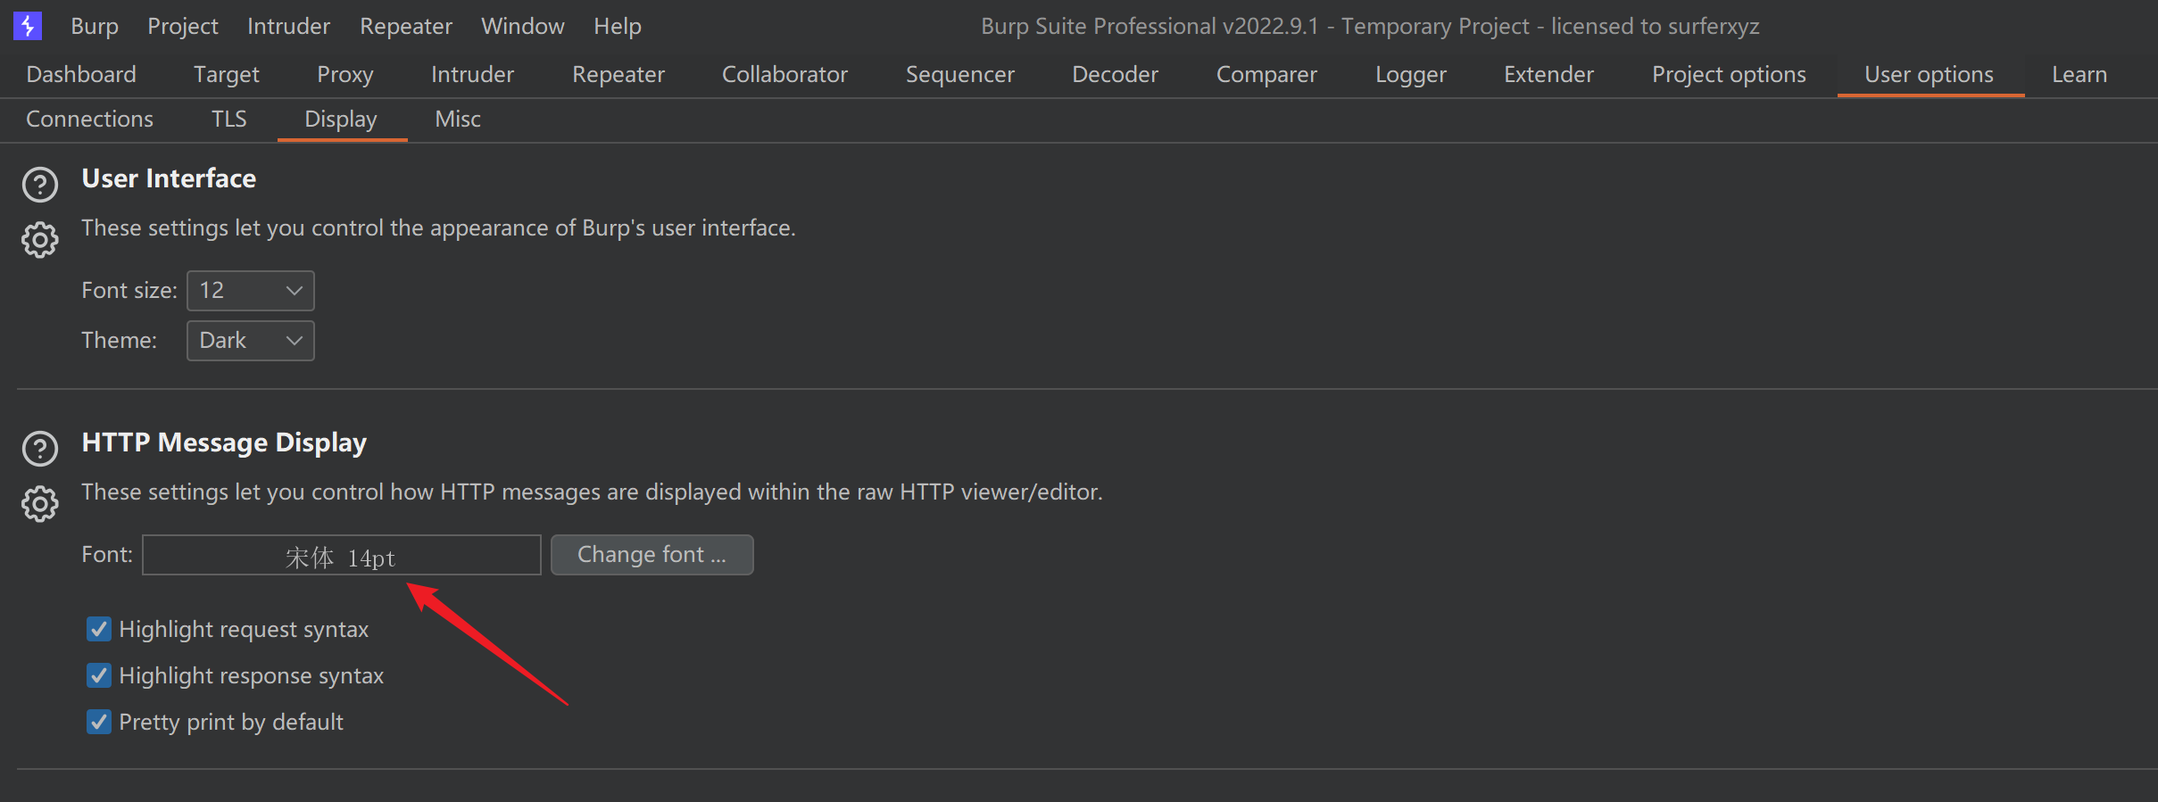
Task: Open User Interface settings gear menu
Action: (x=40, y=240)
